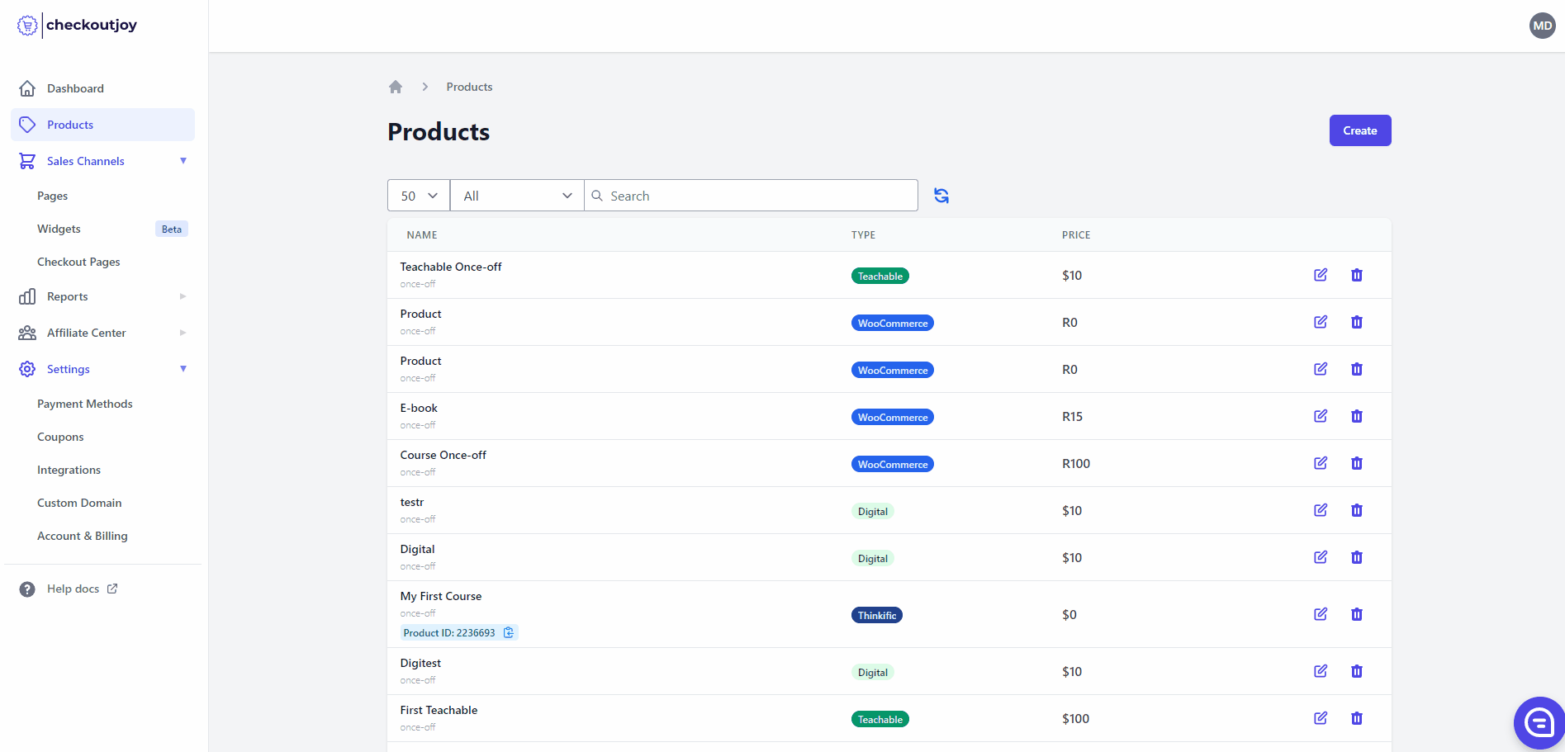Edit the "Course Once-off" product
This screenshot has width=1565, height=752.
tap(1320, 463)
